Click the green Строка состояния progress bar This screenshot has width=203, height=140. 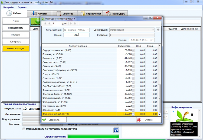(93, 136)
